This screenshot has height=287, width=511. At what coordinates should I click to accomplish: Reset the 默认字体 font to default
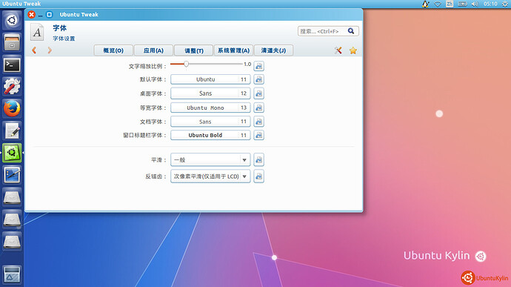[x=258, y=79]
